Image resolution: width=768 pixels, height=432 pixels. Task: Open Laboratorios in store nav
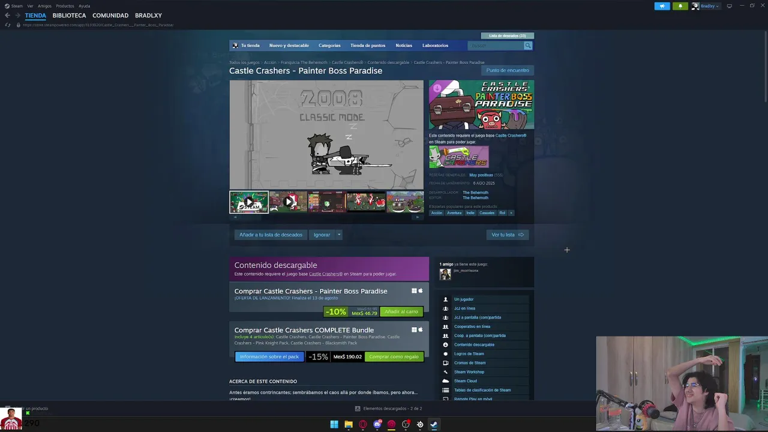click(435, 46)
